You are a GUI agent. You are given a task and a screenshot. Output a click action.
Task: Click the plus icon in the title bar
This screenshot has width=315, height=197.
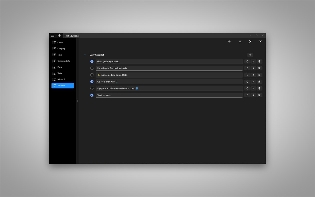coord(59,36)
